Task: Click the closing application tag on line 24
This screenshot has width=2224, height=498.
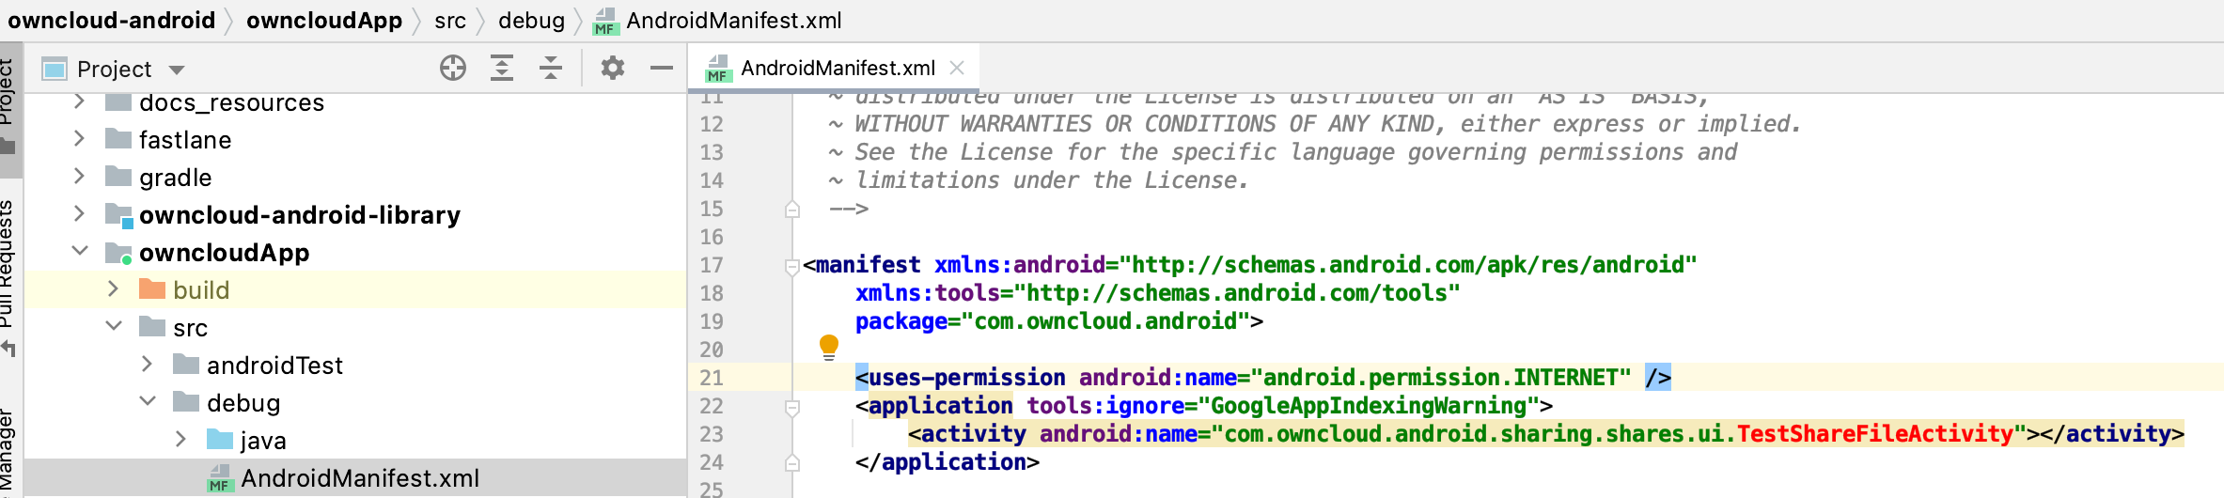Action: pos(948,462)
